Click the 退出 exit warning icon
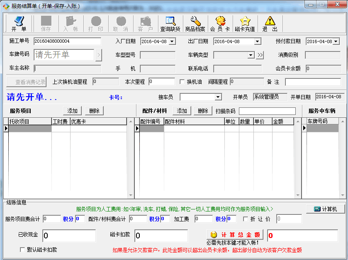Image resolution: width=348 pixels, height=260 pixels. click(x=270, y=24)
